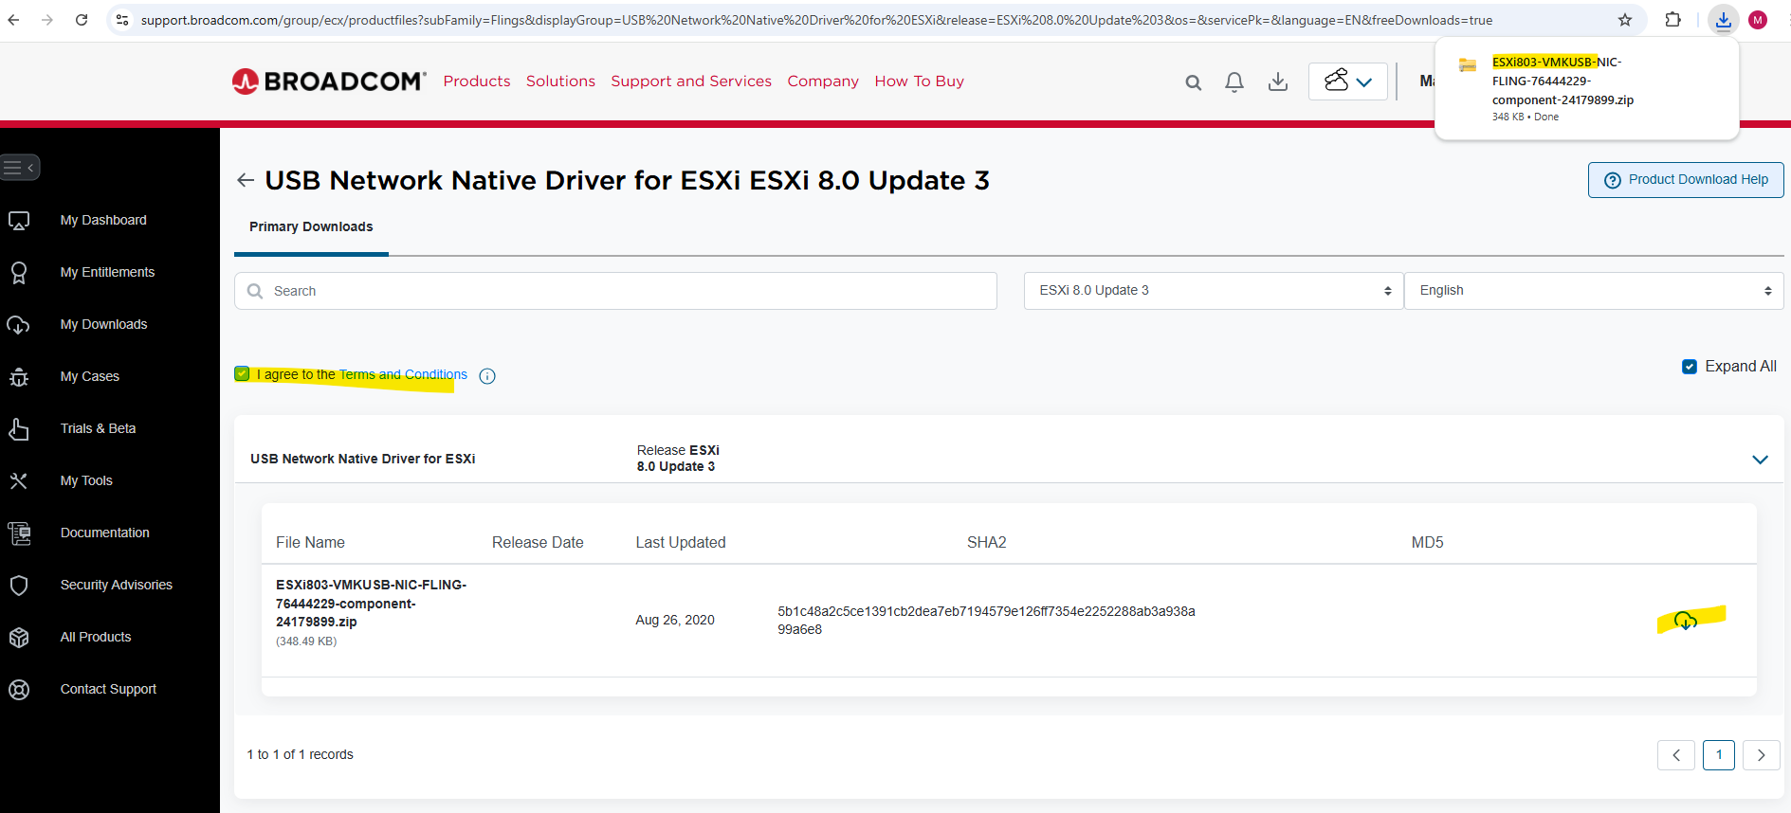Open site information icon in address bar
The height and width of the screenshot is (813, 1791).
pos(122,20)
